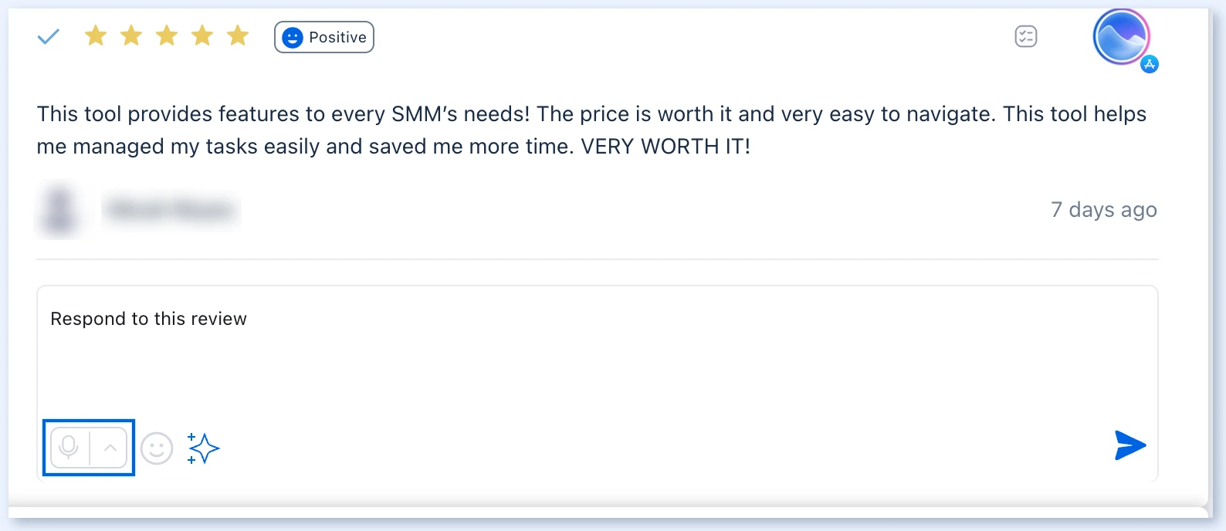Select the fourth rating star
The width and height of the screenshot is (1226, 531).
pos(202,36)
